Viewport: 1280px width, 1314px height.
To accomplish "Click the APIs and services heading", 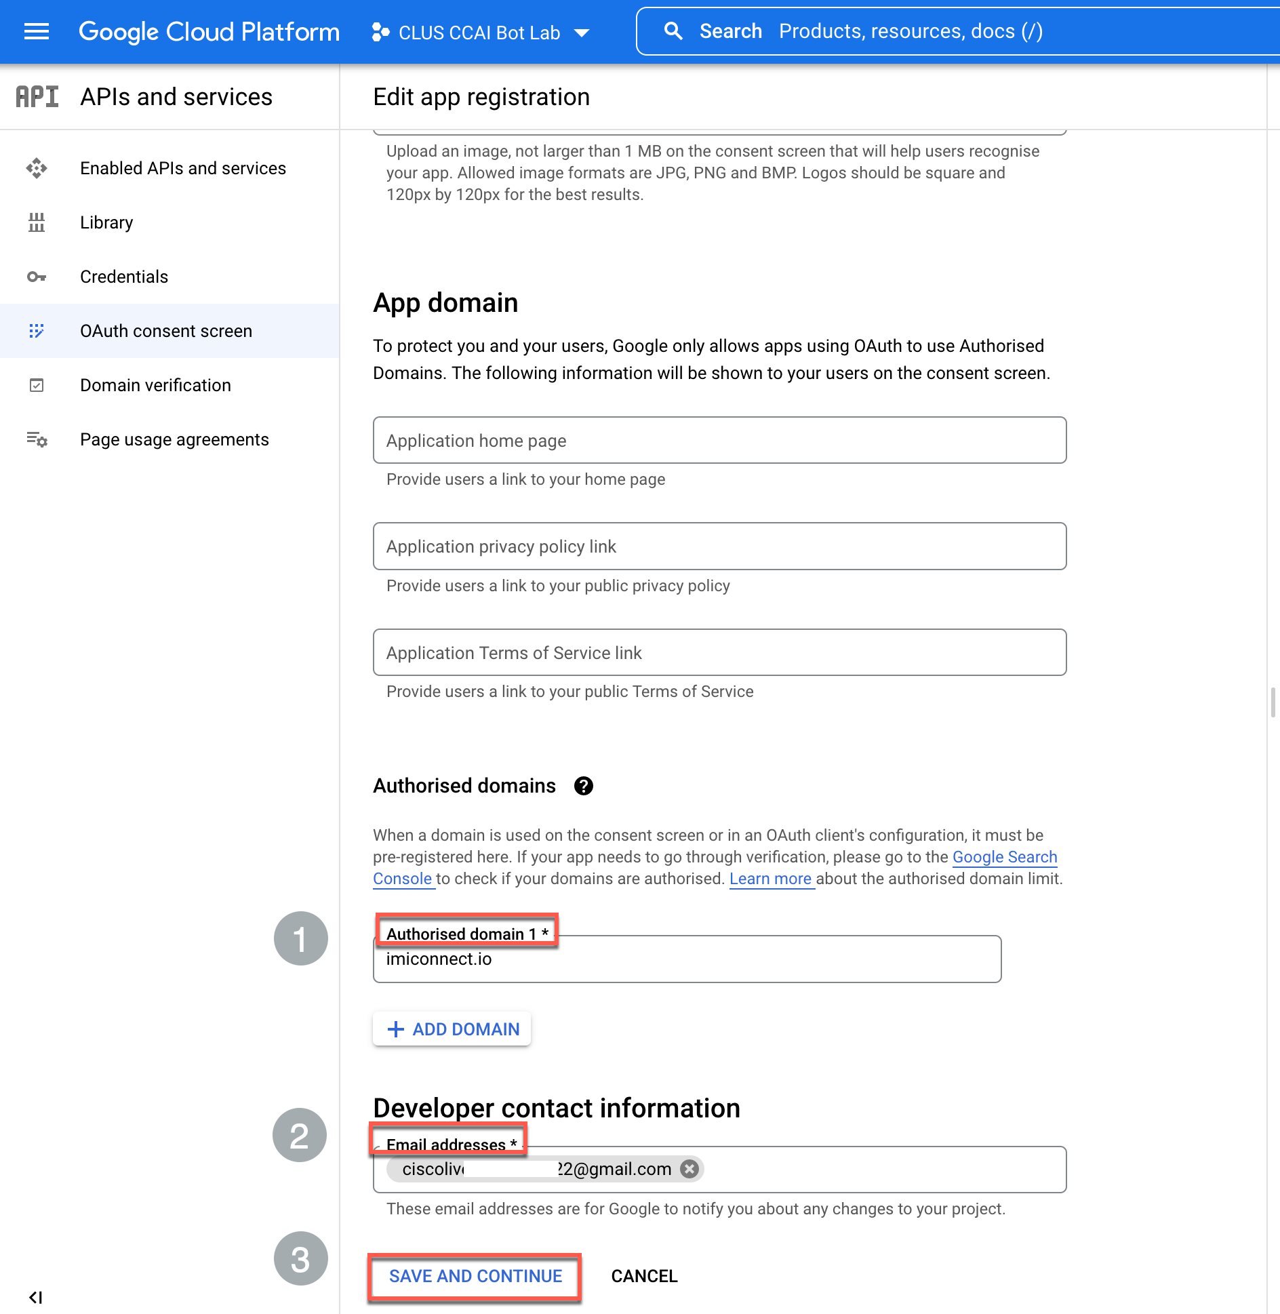I will tap(176, 97).
